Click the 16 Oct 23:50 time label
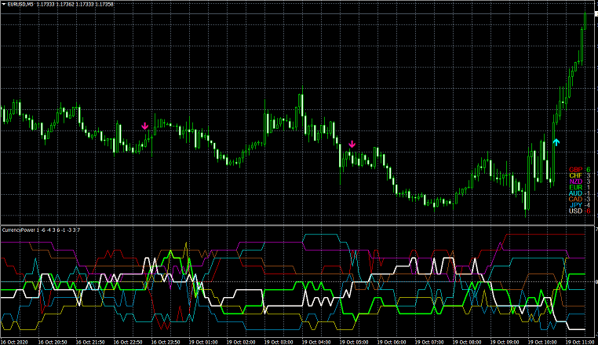The width and height of the screenshot is (598, 345). [x=166, y=342]
